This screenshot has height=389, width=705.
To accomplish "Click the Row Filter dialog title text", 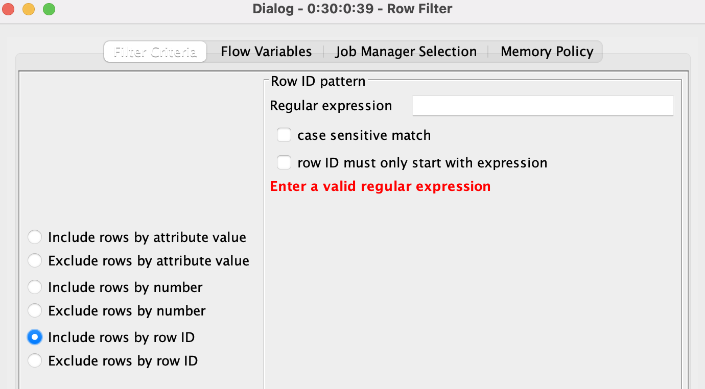I will pyautogui.click(x=353, y=9).
